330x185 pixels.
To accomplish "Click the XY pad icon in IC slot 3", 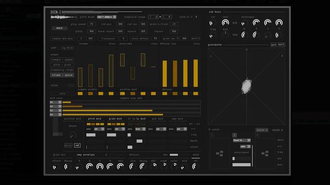I will tap(265, 153).
